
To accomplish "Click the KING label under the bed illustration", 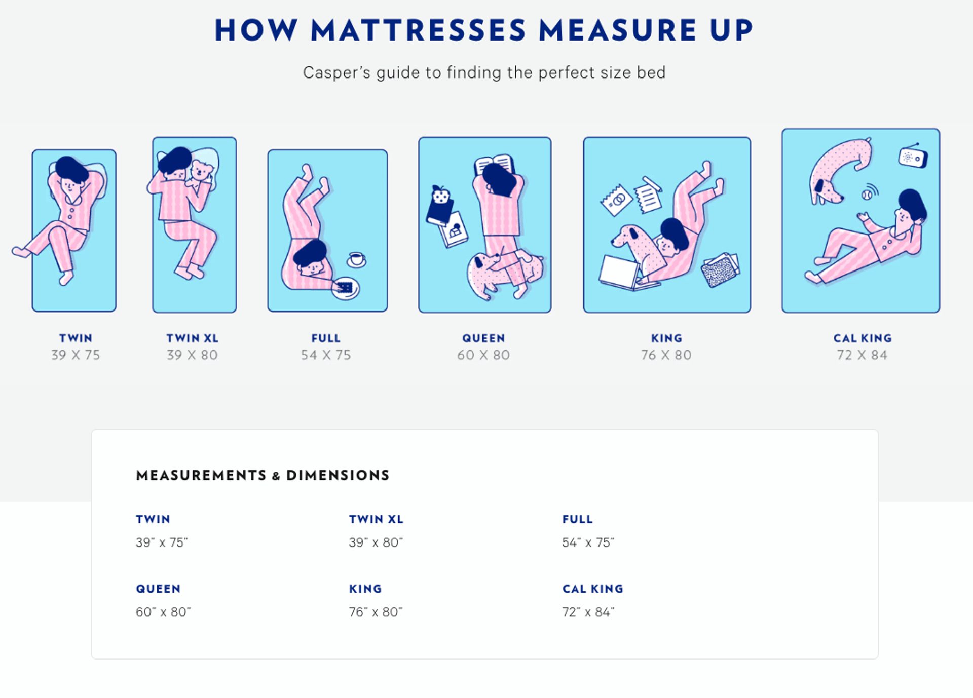I will [x=666, y=338].
